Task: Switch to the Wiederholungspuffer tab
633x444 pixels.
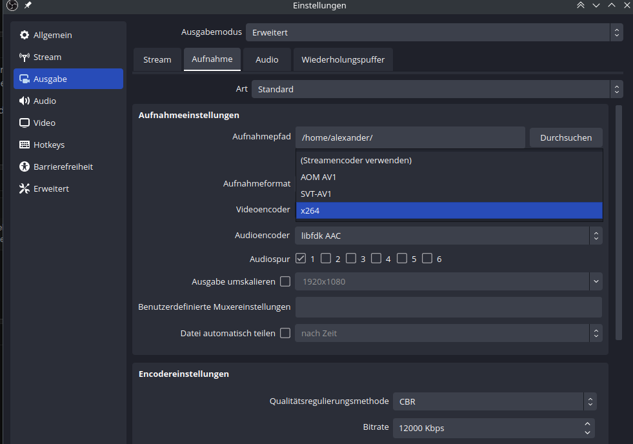Action: tap(343, 60)
